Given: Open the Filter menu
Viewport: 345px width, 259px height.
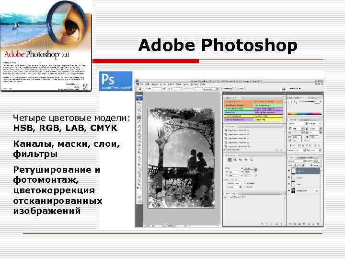Looking at the screenshot, I should (x=179, y=84).
